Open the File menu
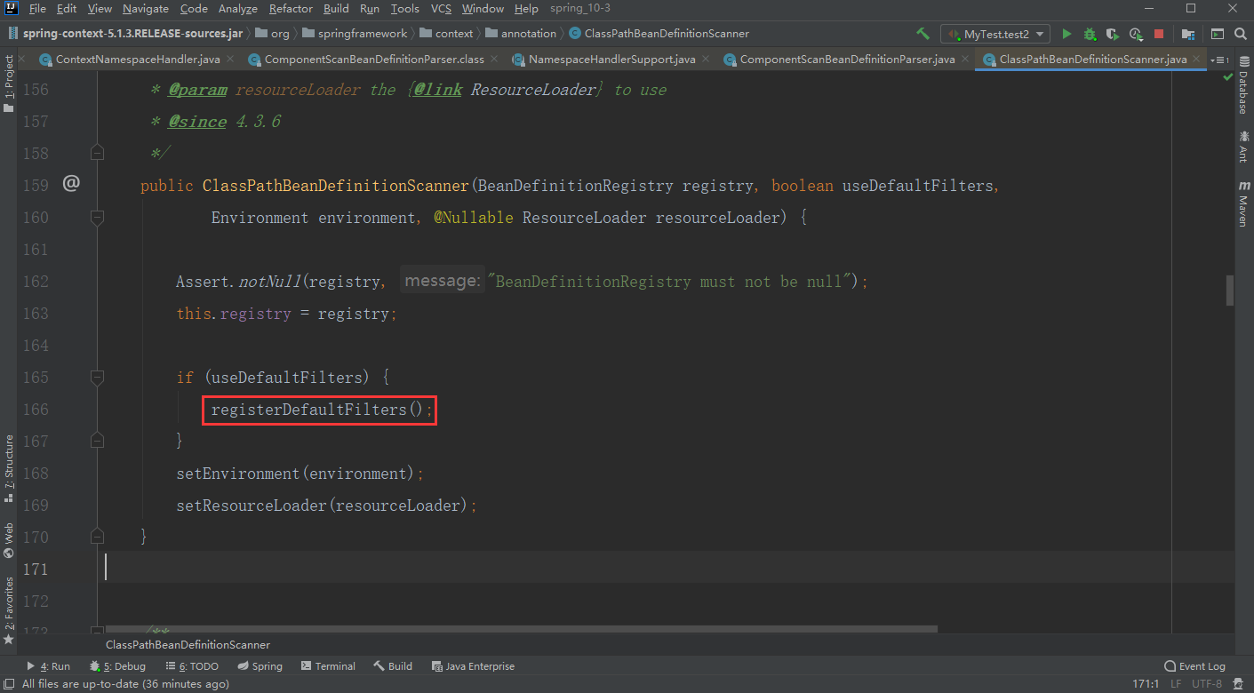 click(37, 9)
